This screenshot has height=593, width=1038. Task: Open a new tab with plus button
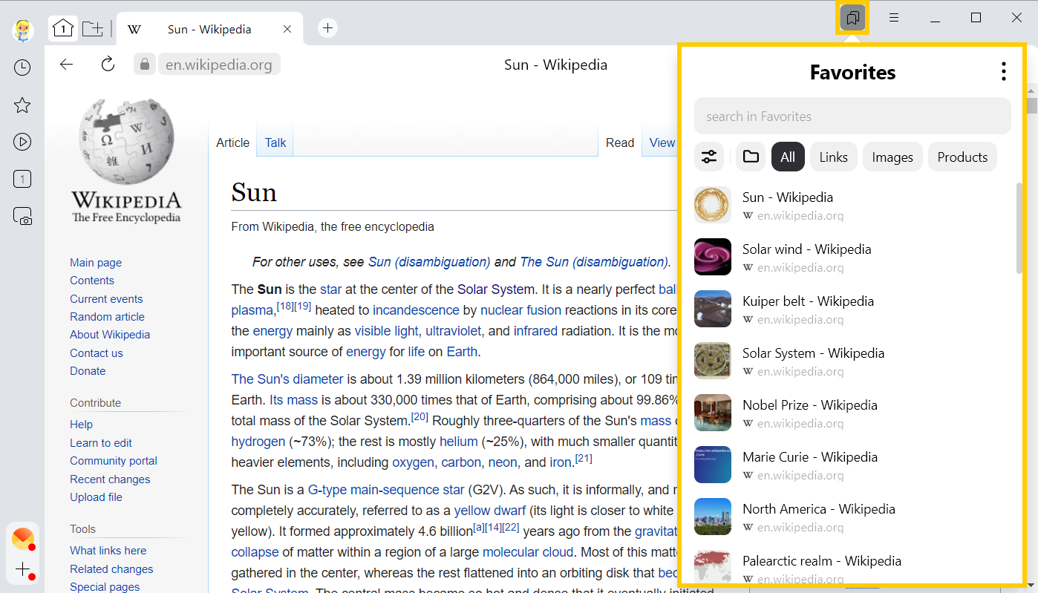pyautogui.click(x=327, y=28)
